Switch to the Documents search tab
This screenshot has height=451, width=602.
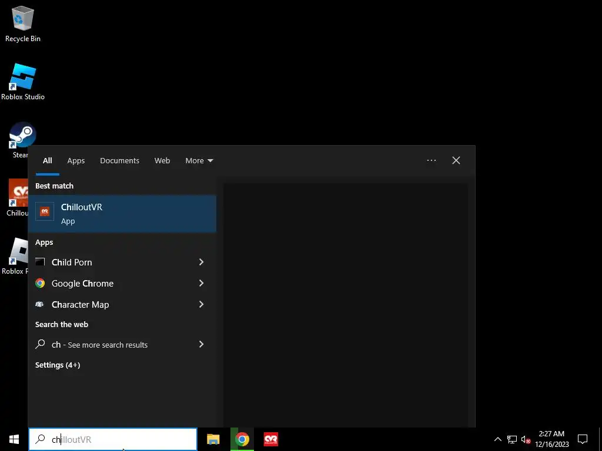point(119,161)
